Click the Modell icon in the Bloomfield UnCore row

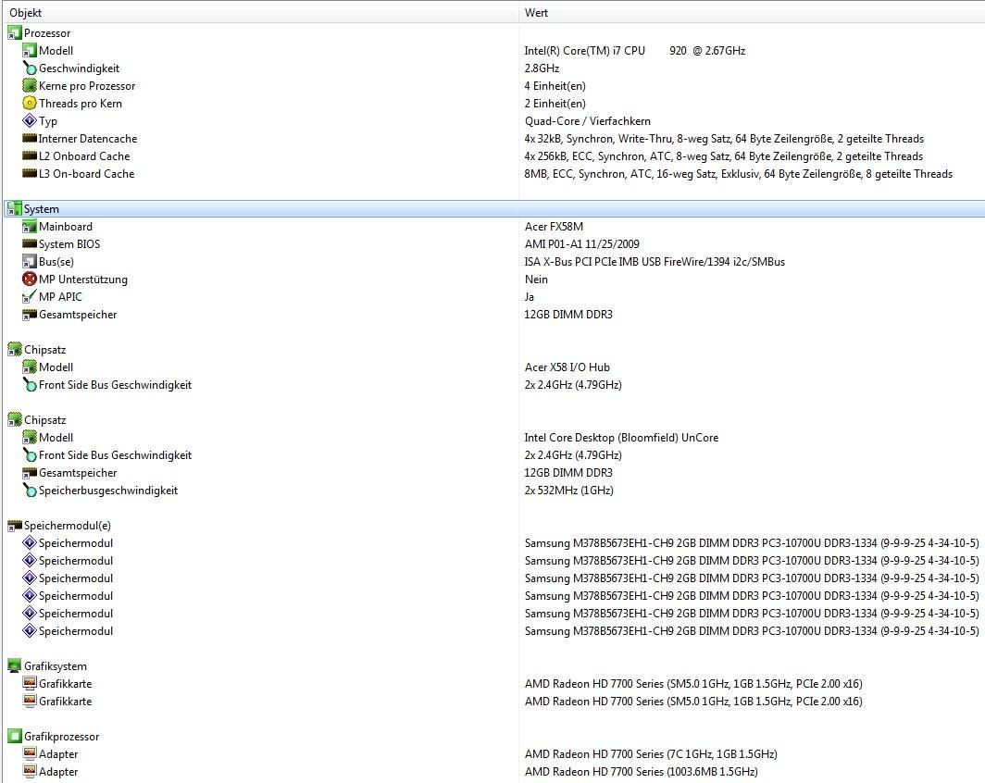[30, 438]
